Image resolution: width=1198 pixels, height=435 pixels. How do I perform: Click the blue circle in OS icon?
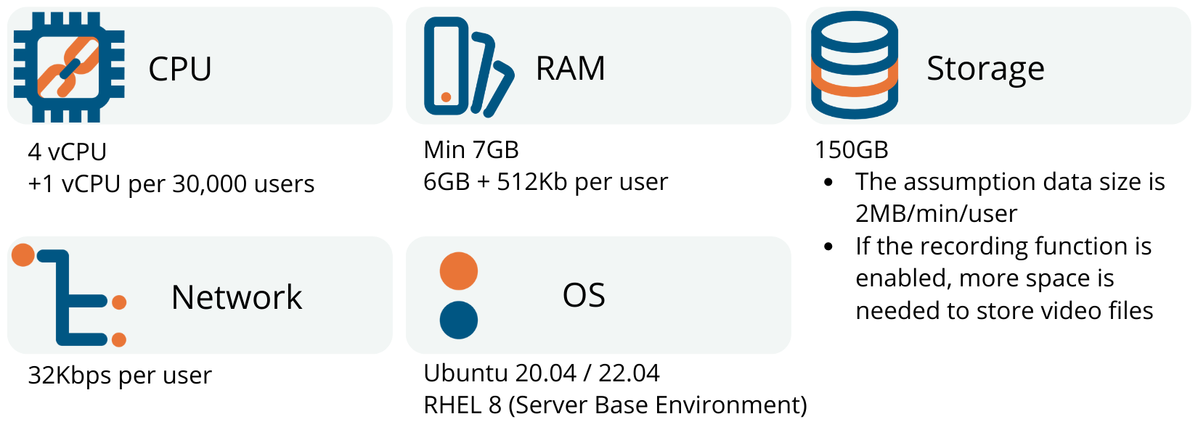click(459, 320)
